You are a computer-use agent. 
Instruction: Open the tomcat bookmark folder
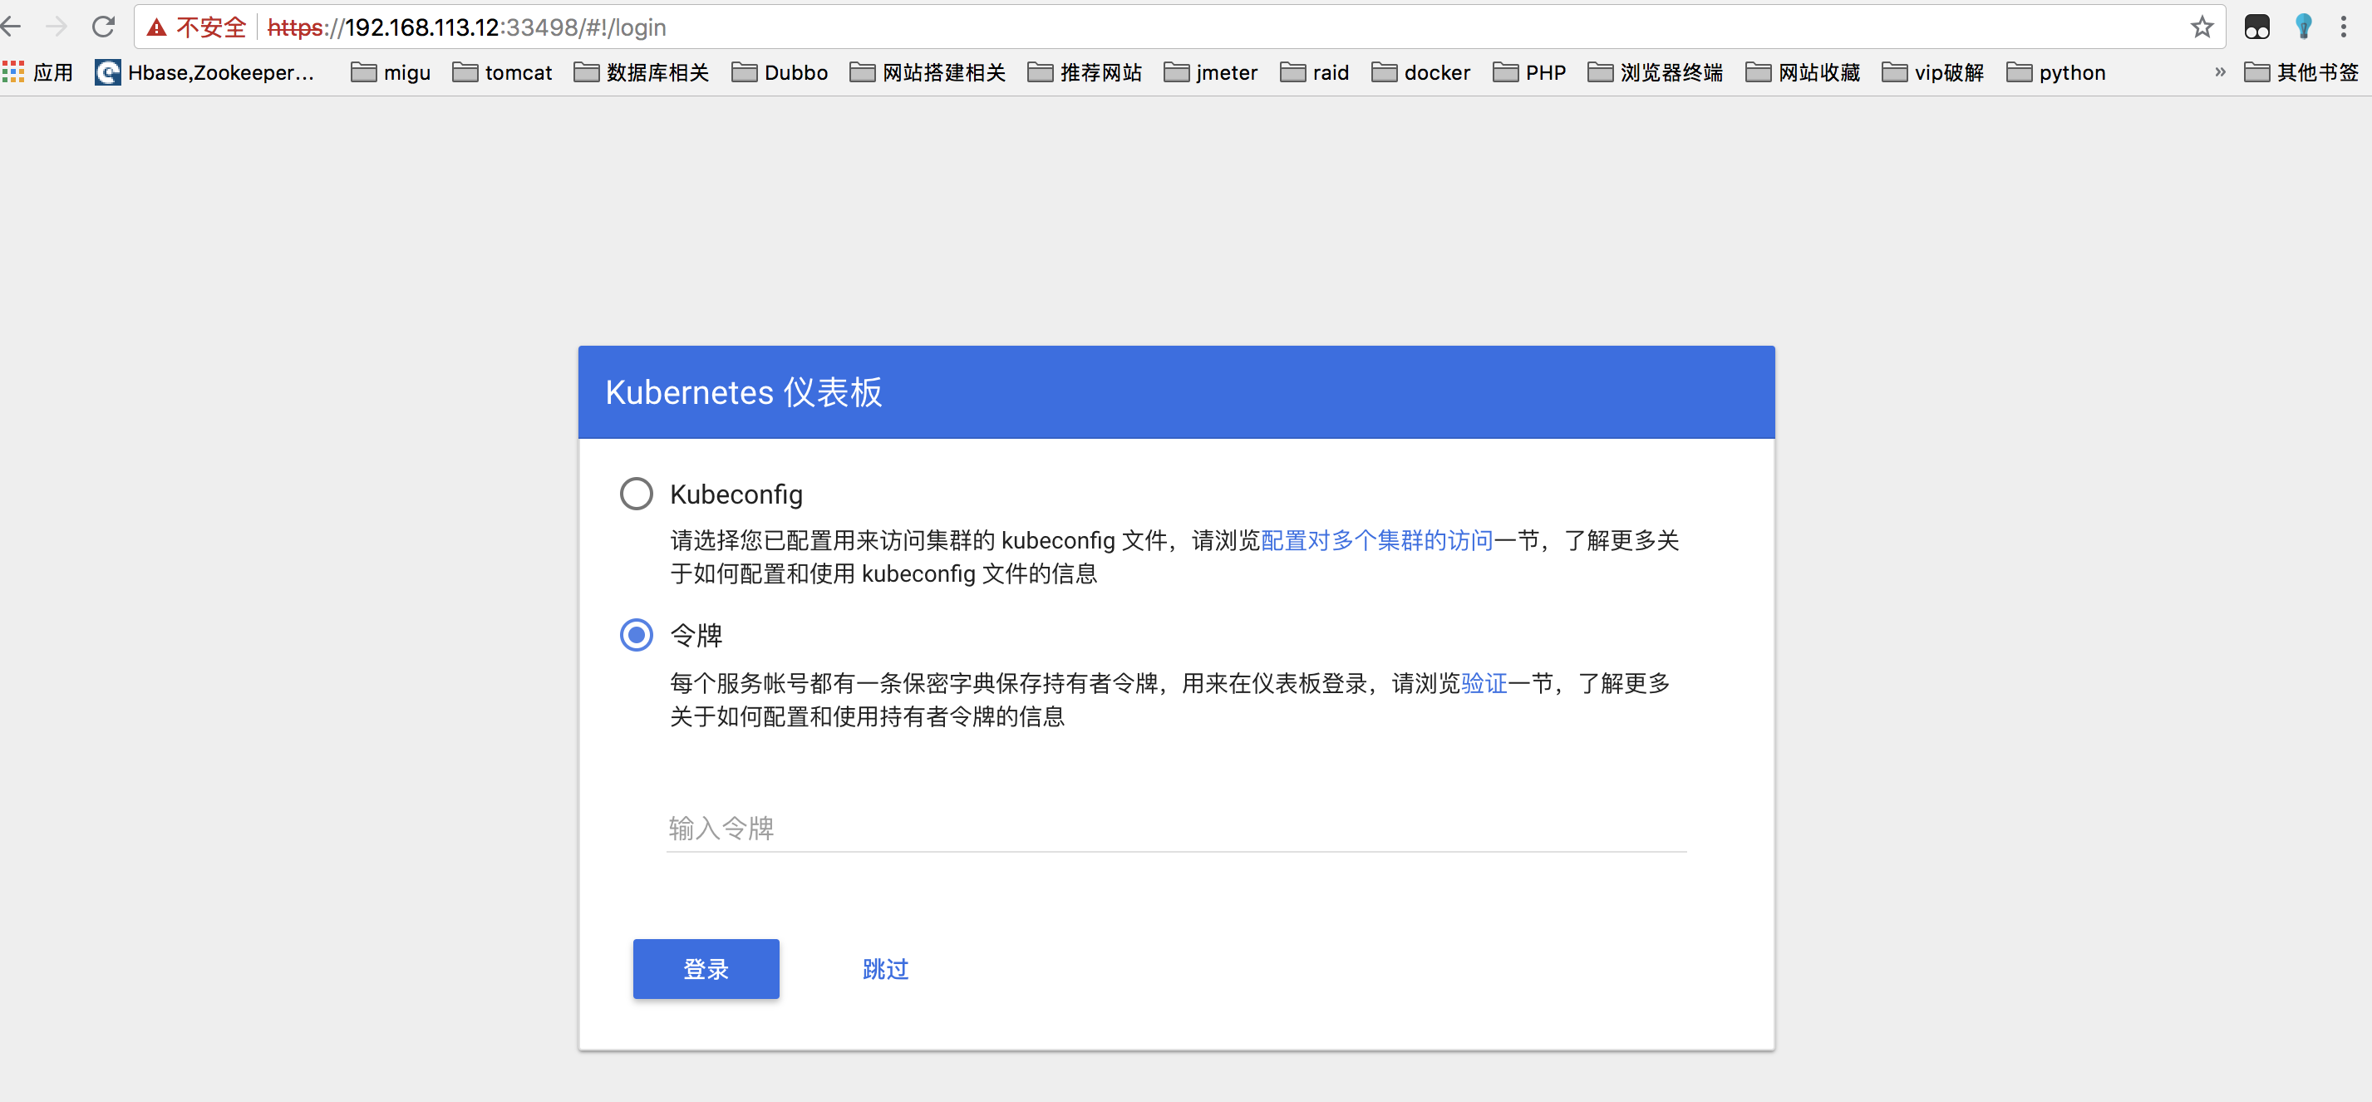point(502,71)
